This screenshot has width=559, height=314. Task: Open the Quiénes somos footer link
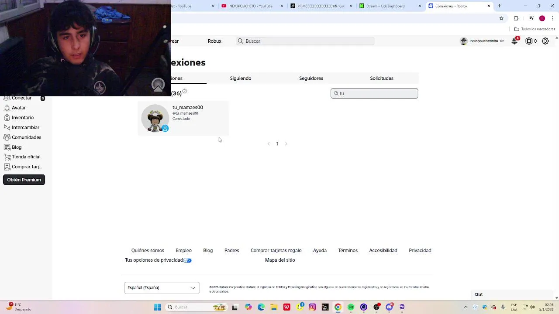pyautogui.click(x=148, y=251)
